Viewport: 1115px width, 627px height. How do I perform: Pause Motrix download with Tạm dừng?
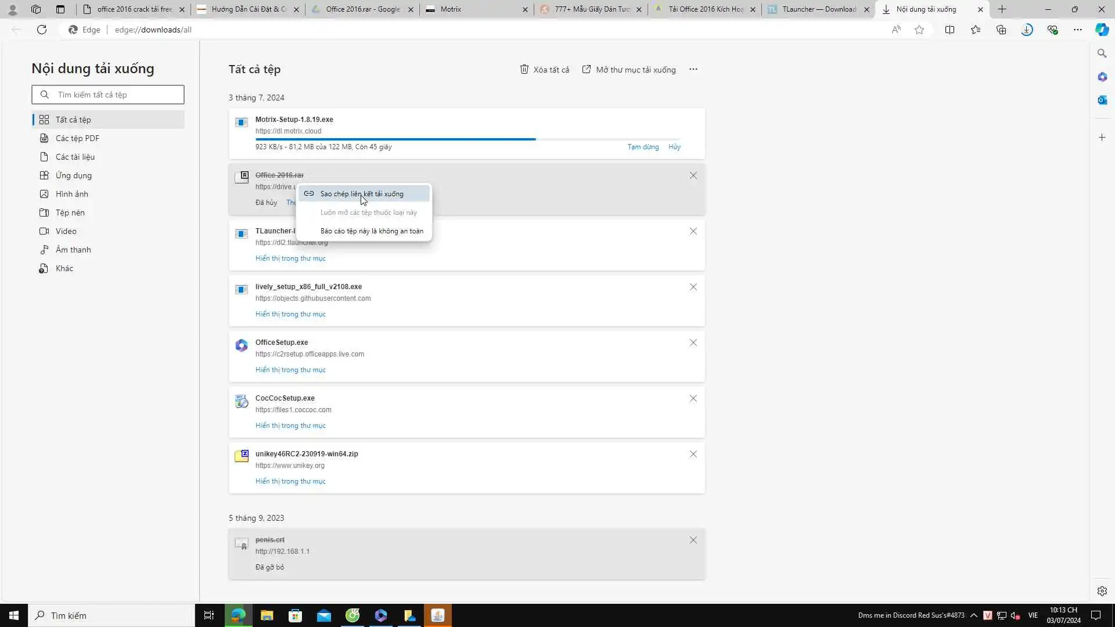click(x=643, y=147)
